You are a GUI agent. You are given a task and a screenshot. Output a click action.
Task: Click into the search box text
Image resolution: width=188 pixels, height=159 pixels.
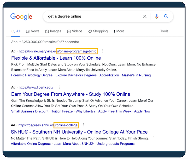point(65,16)
